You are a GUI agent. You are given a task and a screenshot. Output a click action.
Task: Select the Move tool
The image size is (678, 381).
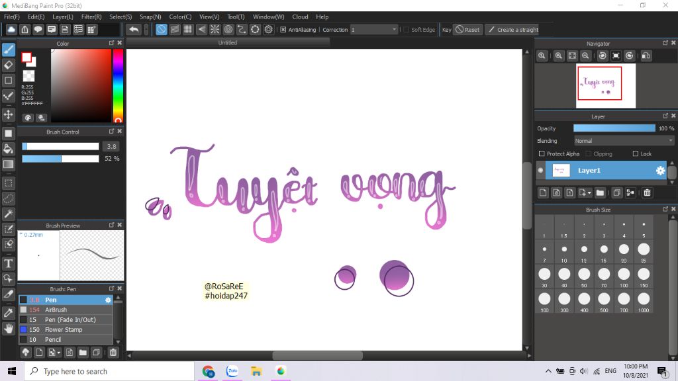click(8, 114)
